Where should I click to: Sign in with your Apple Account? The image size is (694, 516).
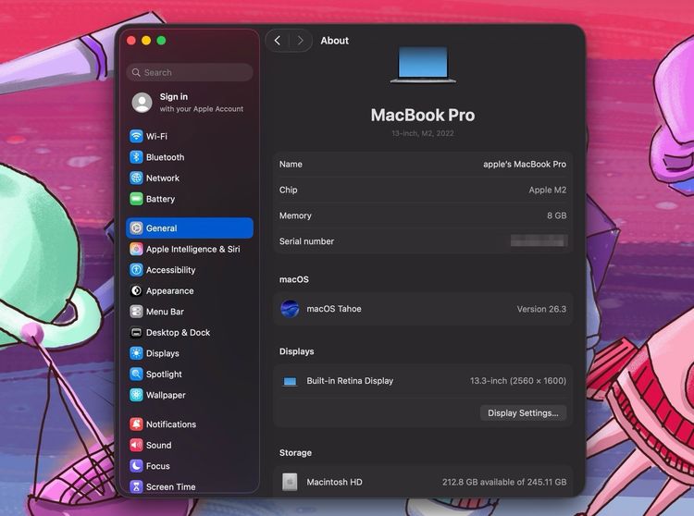pos(189,103)
